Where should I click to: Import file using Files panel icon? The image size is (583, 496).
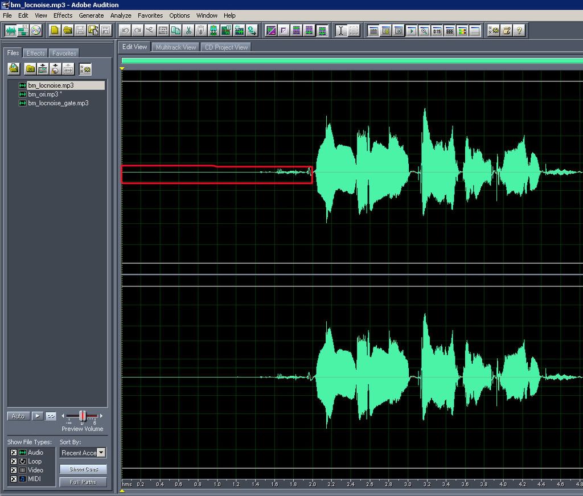(14, 69)
